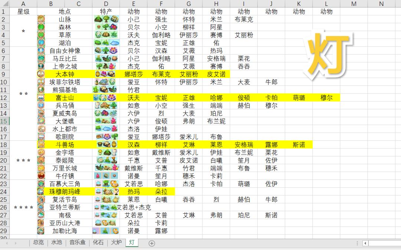Click the 草原 location icon in row 4
The height and width of the screenshot is (250, 401).
click(x=41, y=35)
